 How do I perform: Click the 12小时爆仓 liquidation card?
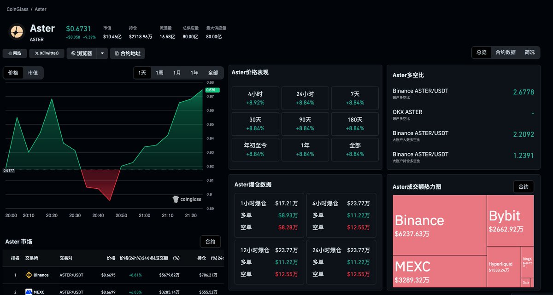tap(269, 262)
